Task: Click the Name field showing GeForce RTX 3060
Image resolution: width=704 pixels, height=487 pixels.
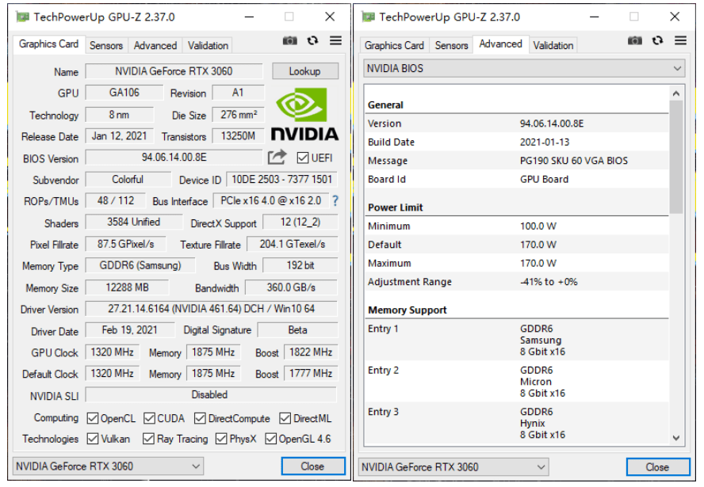Action: [174, 71]
